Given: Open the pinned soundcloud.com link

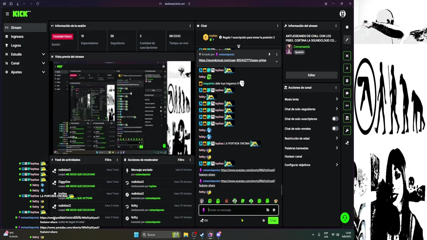Looking at the screenshot, I should click(x=233, y=60).
